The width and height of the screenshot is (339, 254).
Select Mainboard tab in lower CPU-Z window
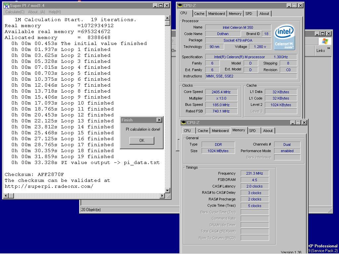tap(220, 131)
